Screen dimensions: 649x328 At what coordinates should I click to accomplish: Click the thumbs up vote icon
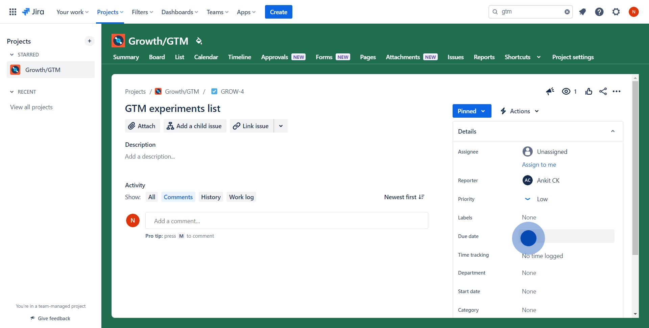pos(588,91)
